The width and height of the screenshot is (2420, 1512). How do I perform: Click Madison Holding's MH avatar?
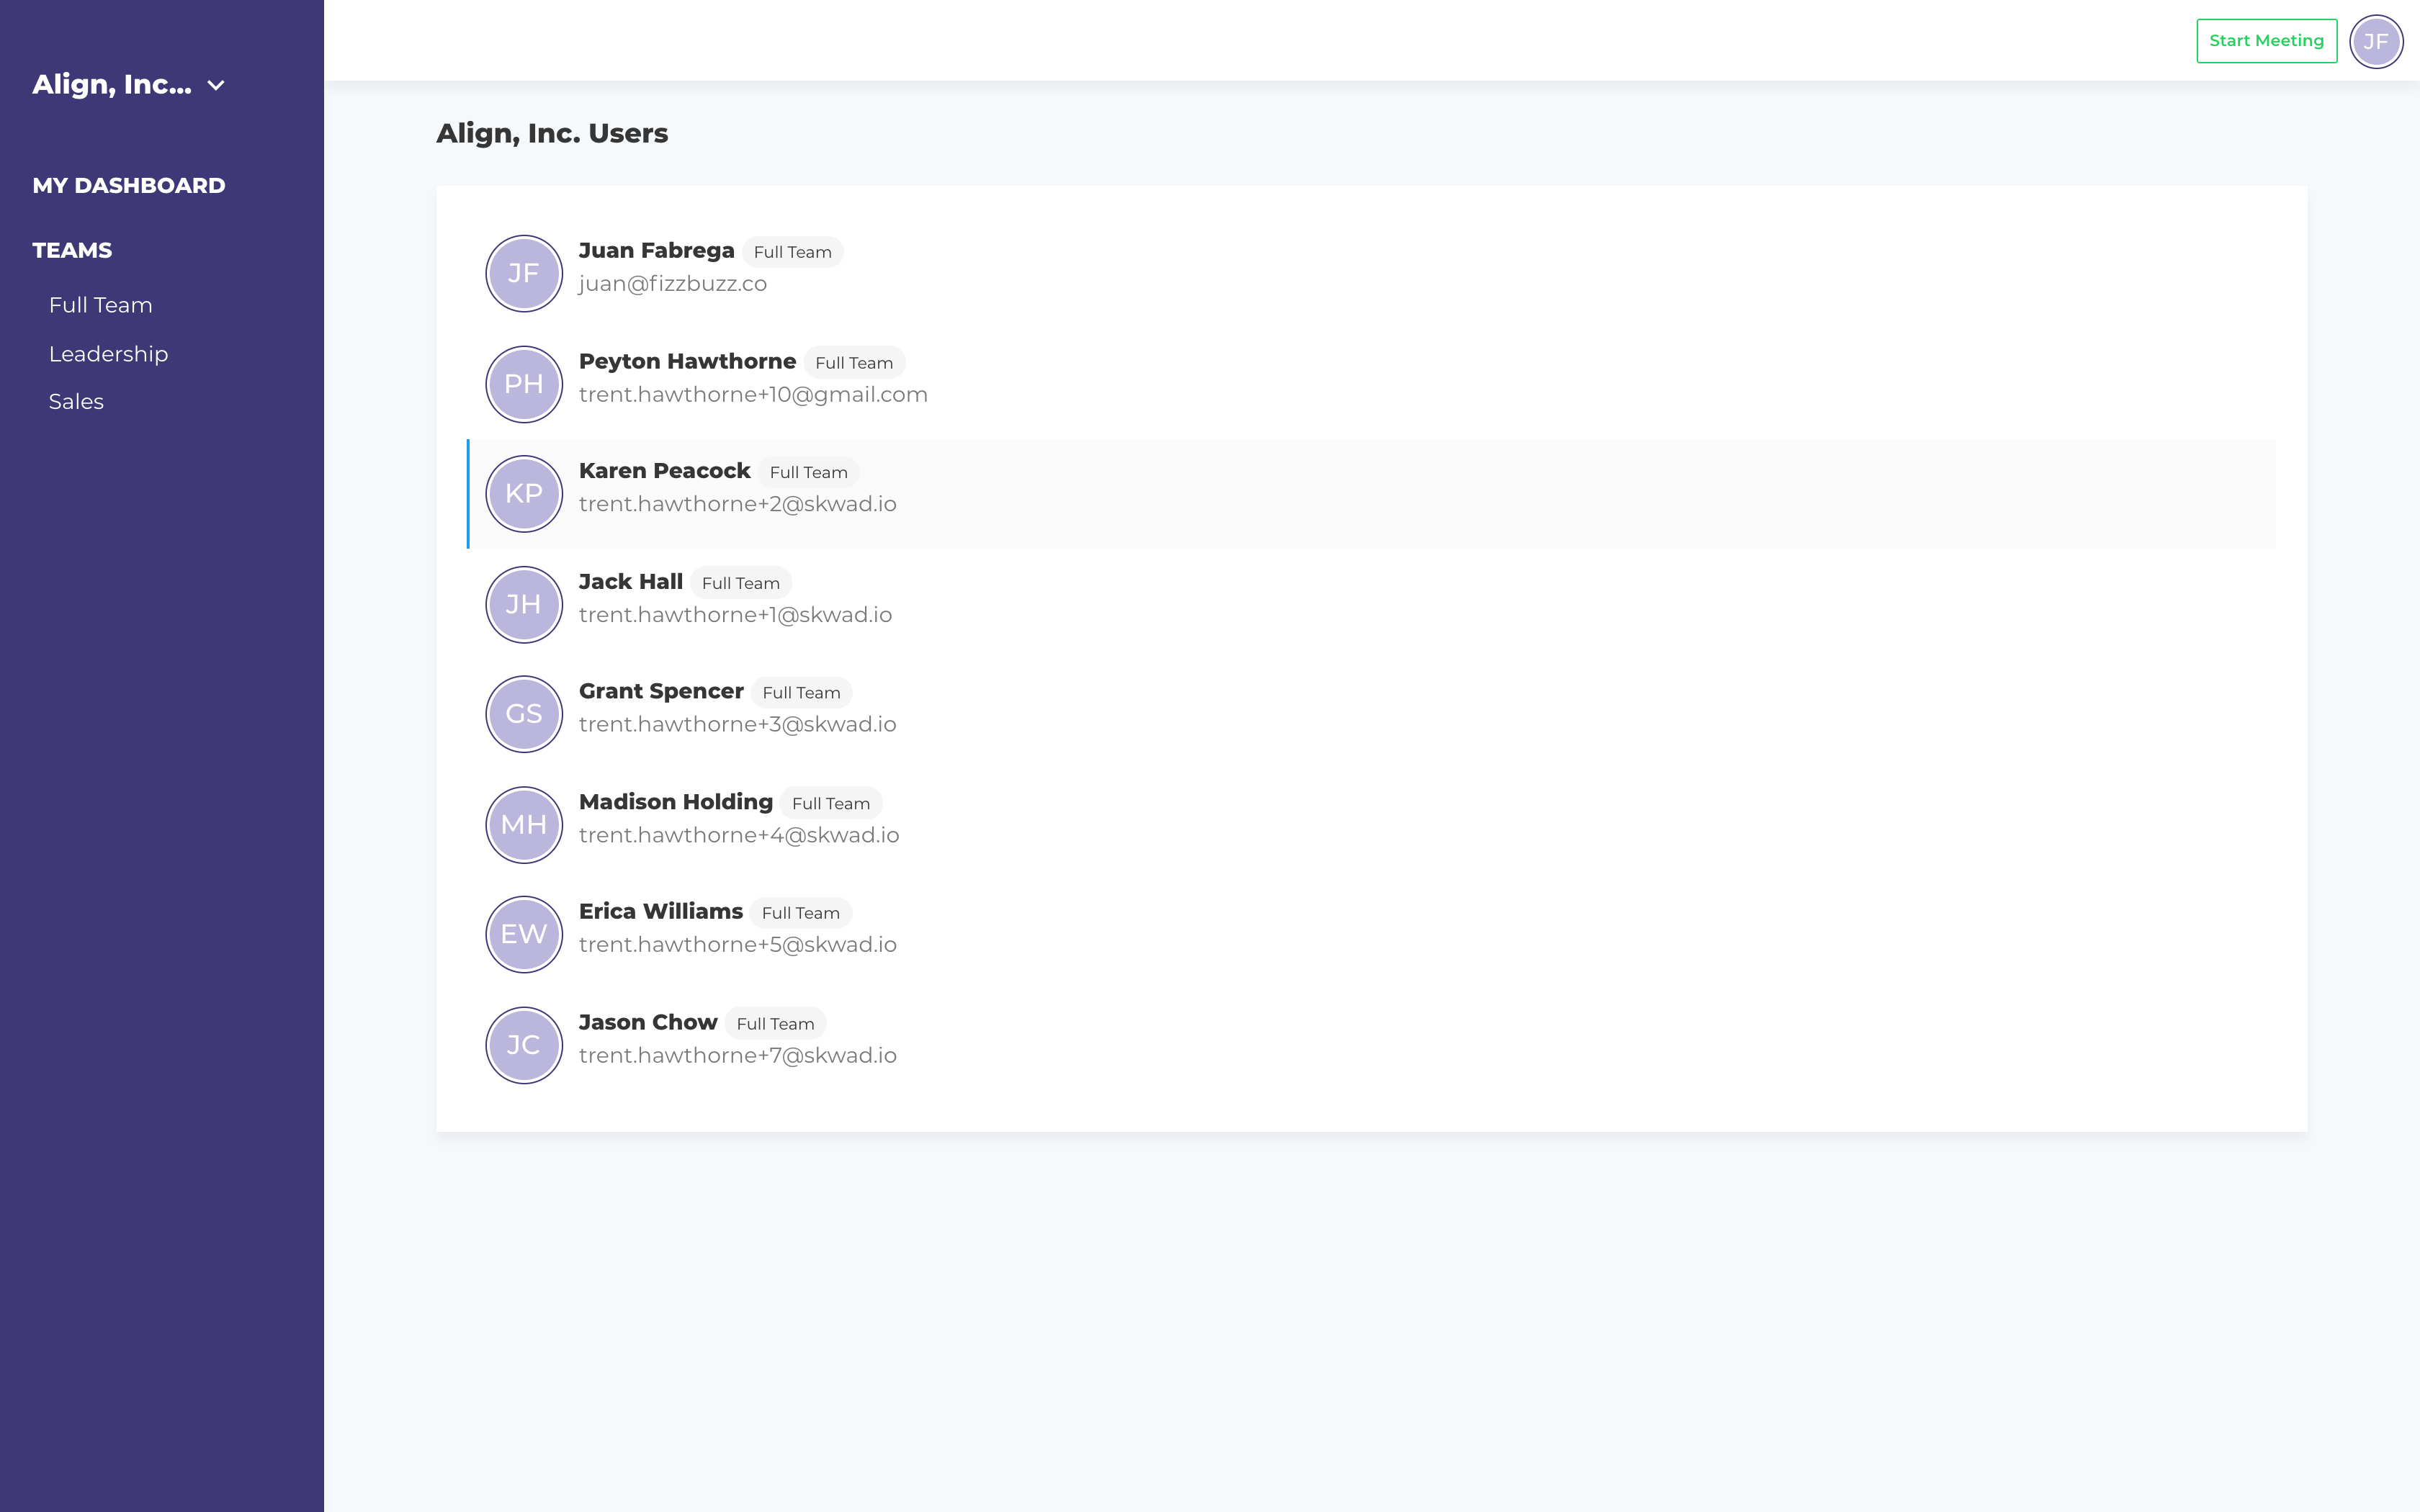click(x=523, y=824)
